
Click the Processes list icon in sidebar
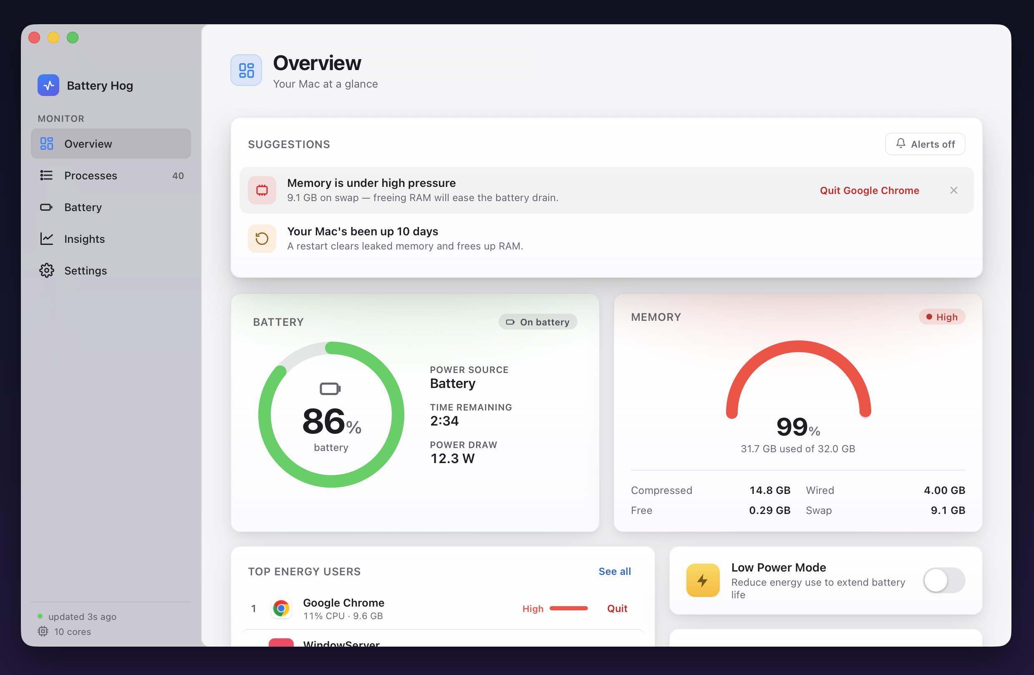click(46, 176)
